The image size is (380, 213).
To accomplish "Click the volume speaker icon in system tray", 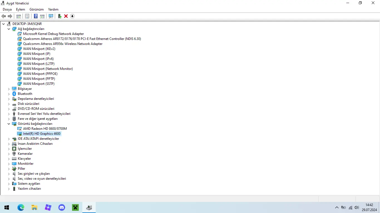I will click(x=357, y=207).
